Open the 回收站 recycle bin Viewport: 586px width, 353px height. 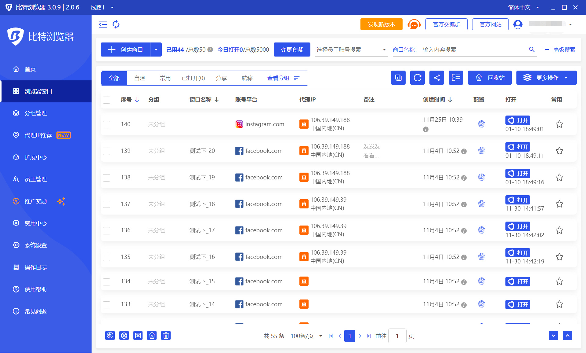click(490, 78)
